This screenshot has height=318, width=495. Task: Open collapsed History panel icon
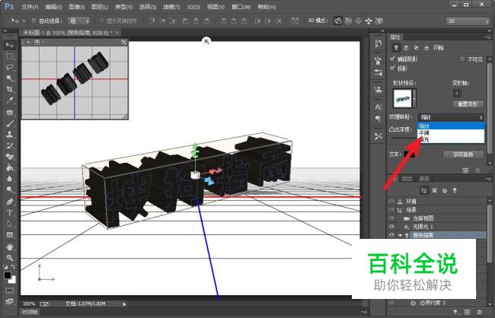(378, 43)
